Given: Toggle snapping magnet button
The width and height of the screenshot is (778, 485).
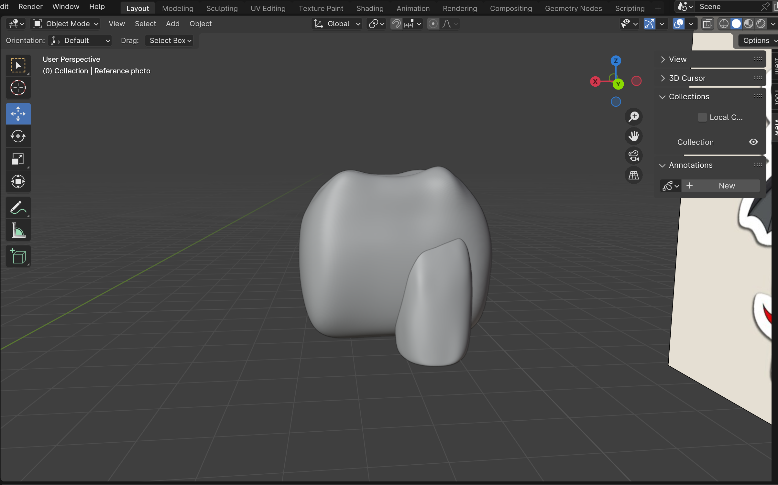Looking at the screenshot, I should (396, 24).
